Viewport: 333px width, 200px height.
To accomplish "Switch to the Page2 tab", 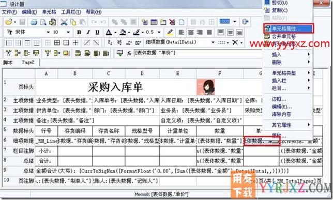I will pyautogui.click(x=28, y=62).
